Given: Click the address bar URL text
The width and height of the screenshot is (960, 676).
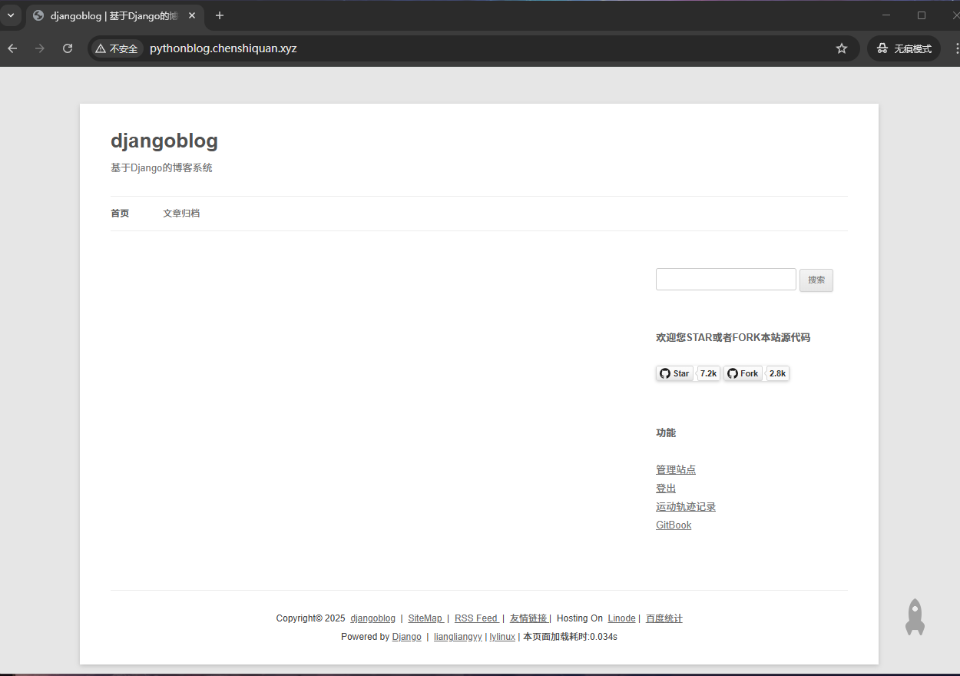Looking at the screenshot, I should (223, 48).
